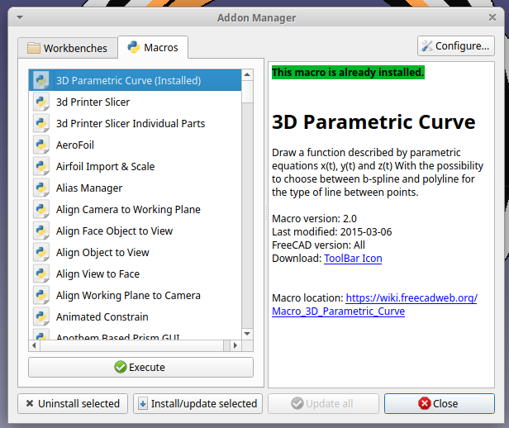Click the AeroFoil macro Python icon
Screen dimensions: 509x428
pos(41,145)
